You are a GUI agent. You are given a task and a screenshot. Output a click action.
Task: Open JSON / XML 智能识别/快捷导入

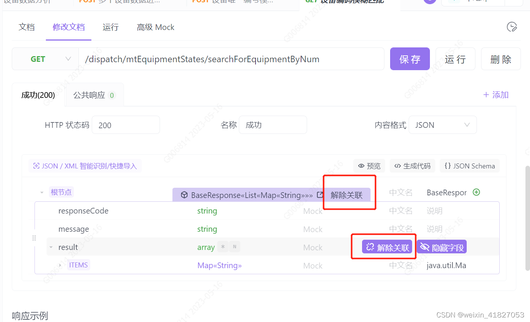pyautogui.click(x=85, y=166)
